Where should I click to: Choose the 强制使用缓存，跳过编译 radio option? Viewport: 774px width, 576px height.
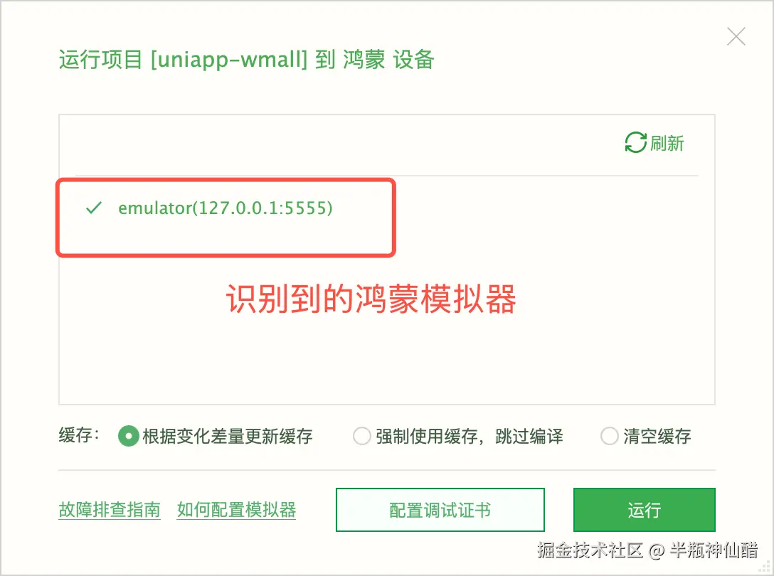click(x=362, y=436)
